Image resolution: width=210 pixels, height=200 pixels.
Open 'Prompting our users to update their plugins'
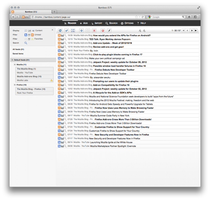[x=116, y=81]
